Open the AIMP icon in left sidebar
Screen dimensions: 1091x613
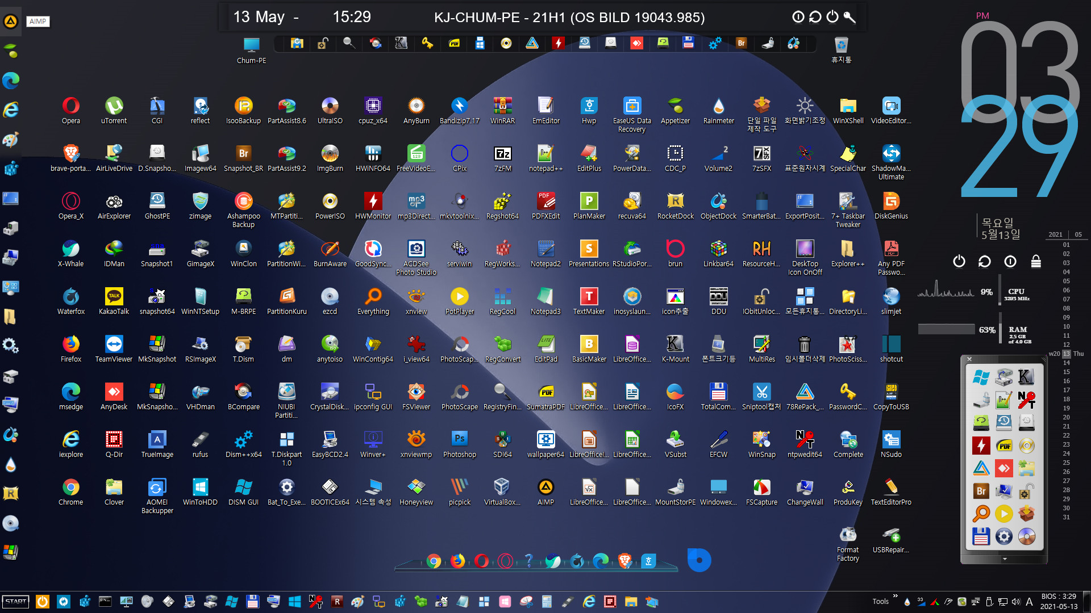11,22
